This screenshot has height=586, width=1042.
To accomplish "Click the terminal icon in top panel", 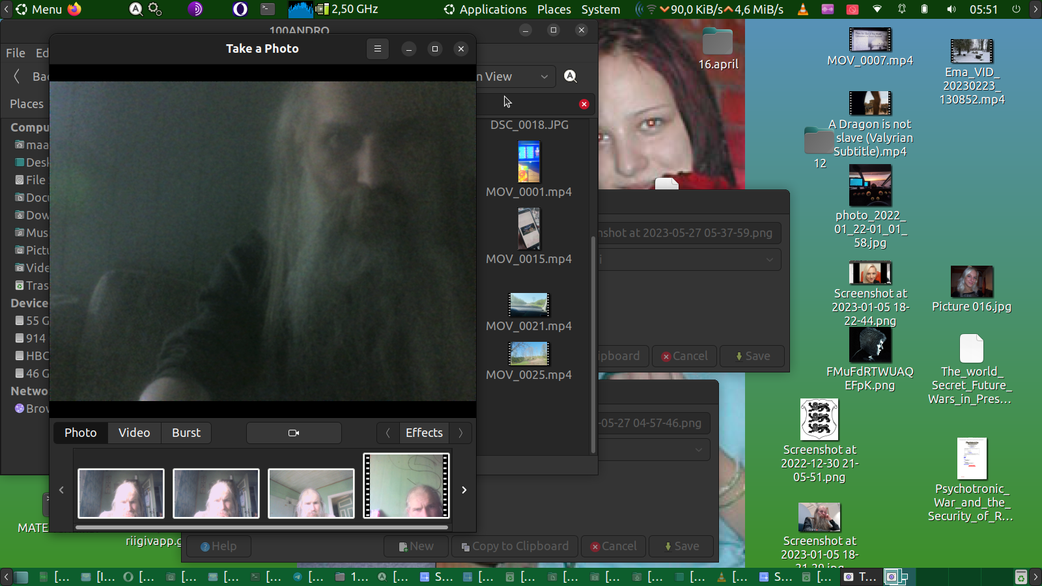I will [268, 9].
